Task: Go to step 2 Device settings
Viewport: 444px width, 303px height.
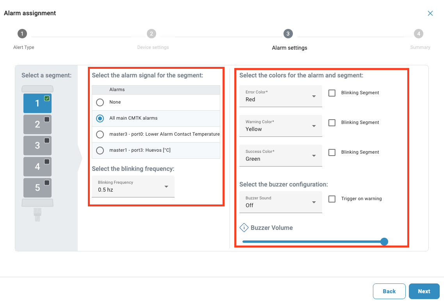Action: point(152,34)
